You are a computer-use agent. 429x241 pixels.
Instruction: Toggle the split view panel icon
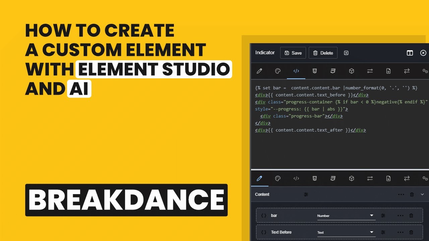pos(410,53)
